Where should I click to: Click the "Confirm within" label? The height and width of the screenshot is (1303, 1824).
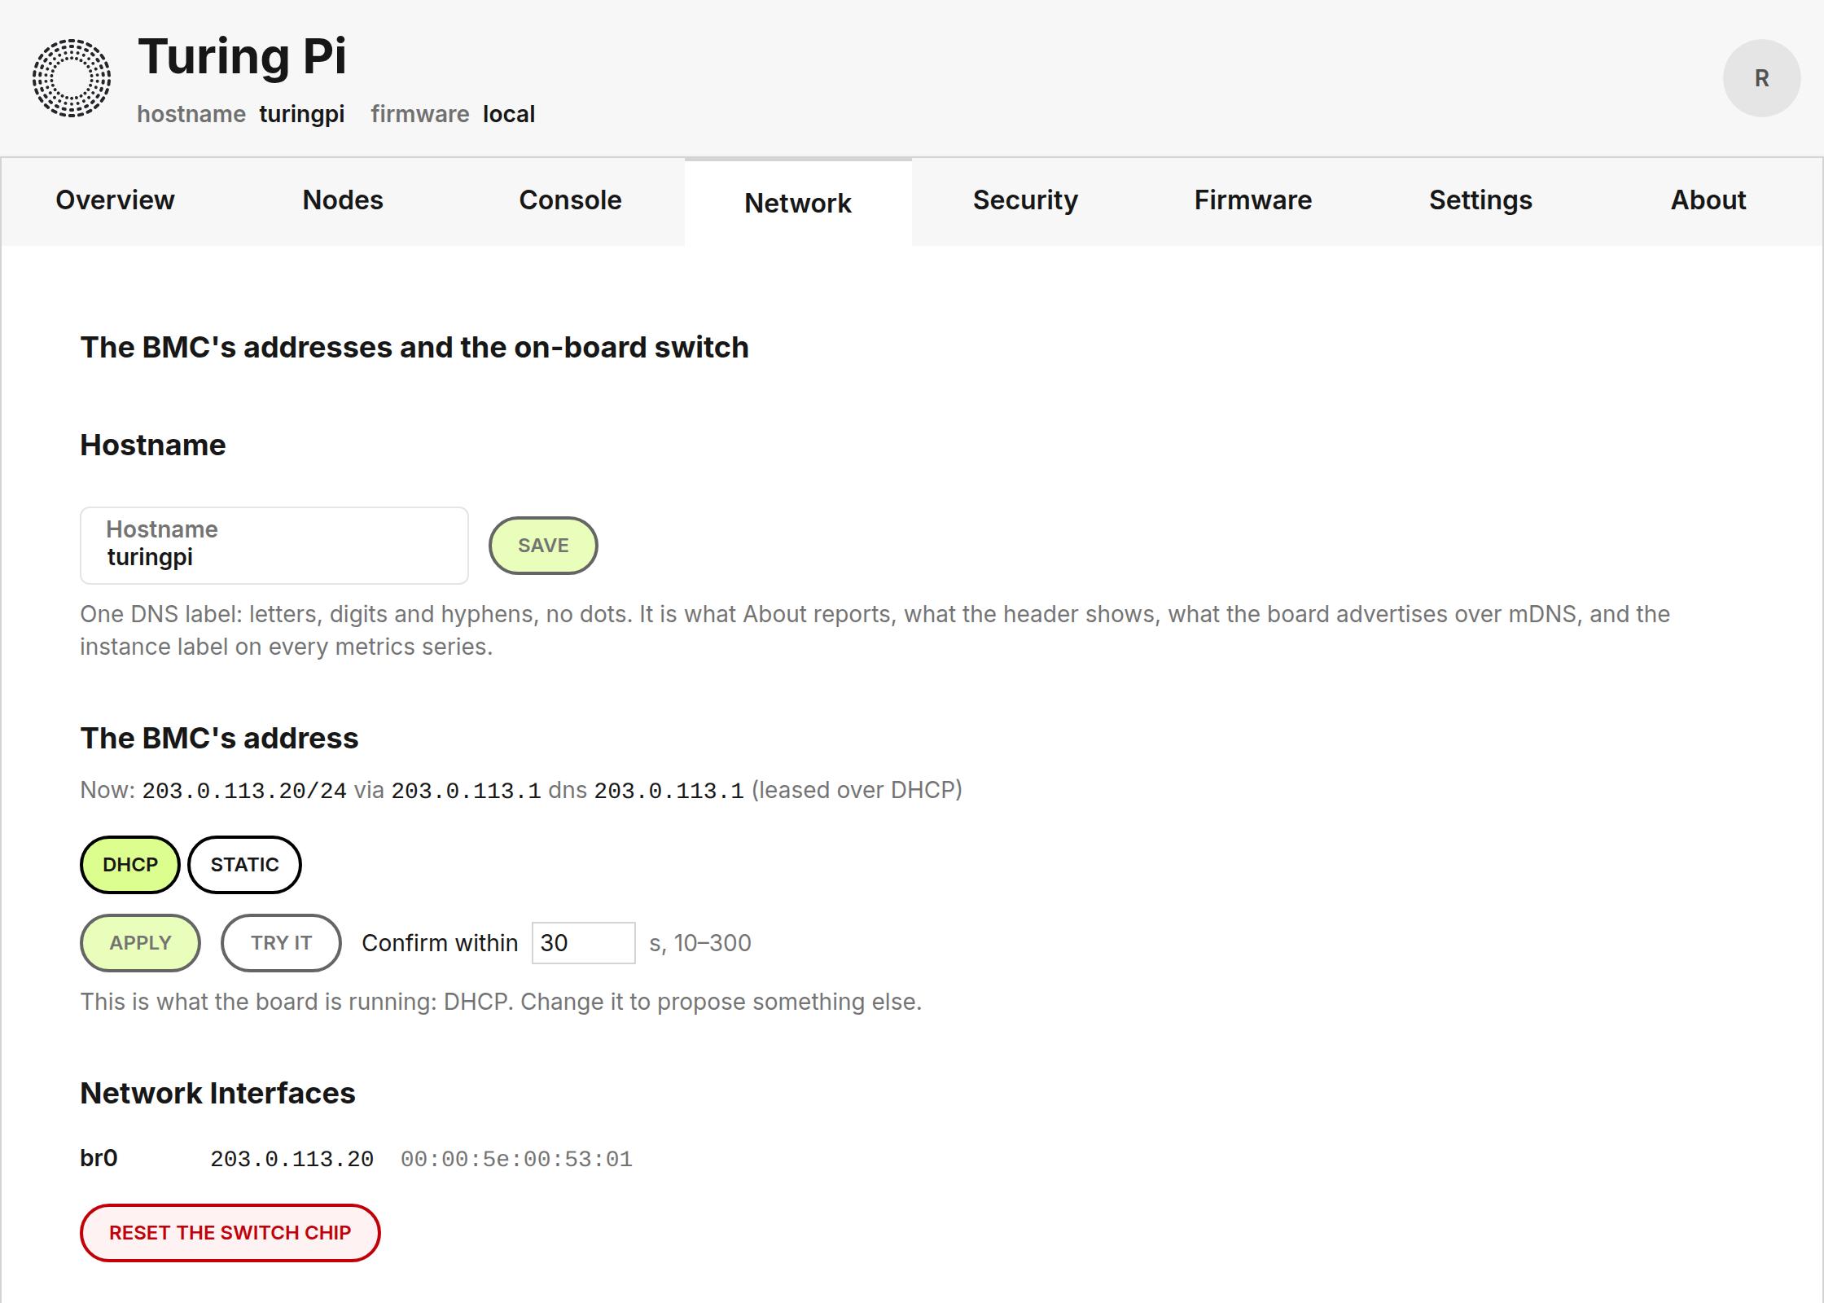[440, 943]
